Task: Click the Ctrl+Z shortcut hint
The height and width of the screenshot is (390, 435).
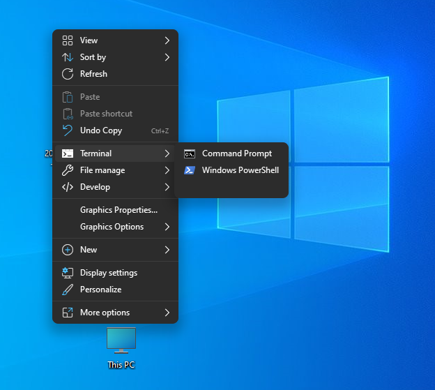Action: tap(160, 131)
